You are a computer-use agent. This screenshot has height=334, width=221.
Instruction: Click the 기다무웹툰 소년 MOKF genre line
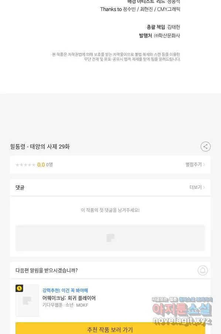[65, 305]
